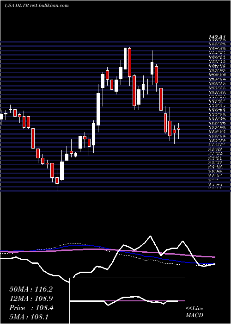The image size is (231, 324).
Task: Click the '5MA : 108.1' value
Action: (x=29, y=317)
